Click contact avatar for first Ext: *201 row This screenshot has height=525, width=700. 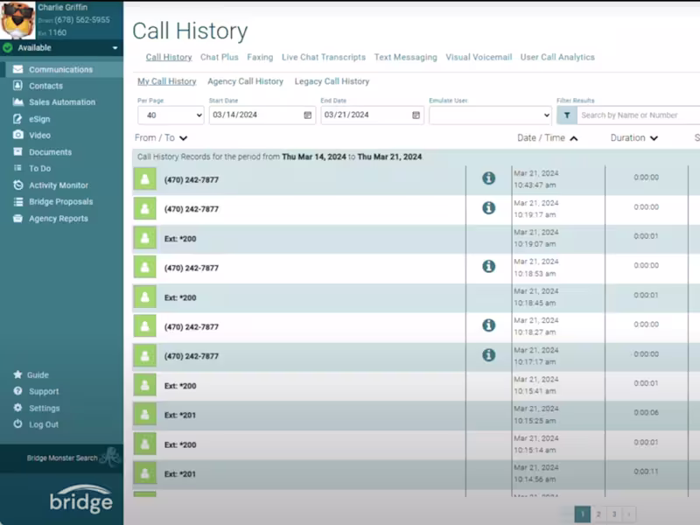(x=145, y=415)
